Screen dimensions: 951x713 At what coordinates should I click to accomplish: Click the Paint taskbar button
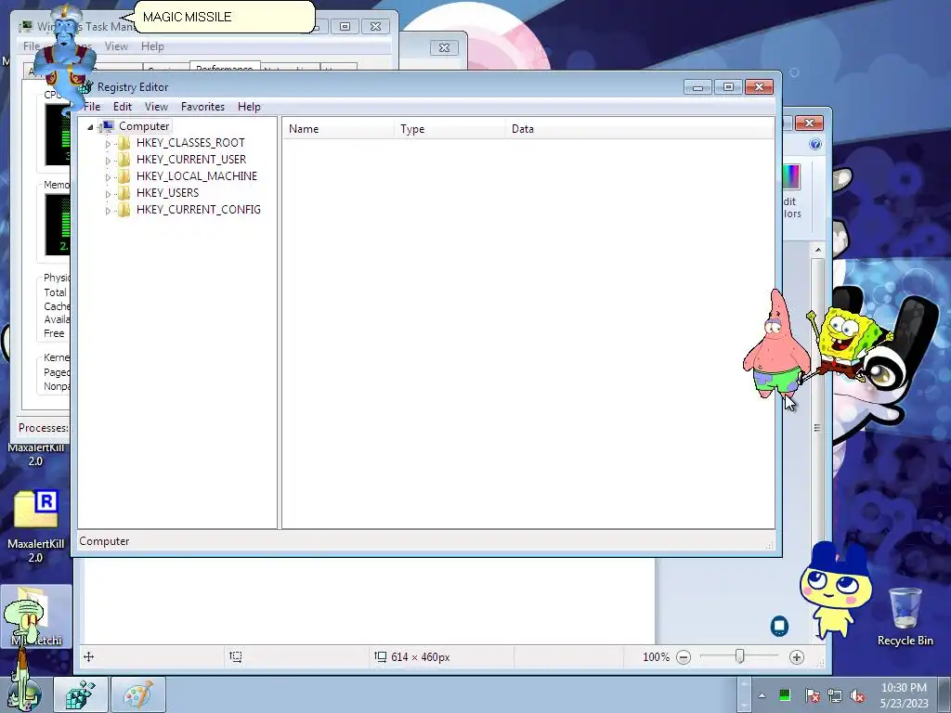(137, 694)
